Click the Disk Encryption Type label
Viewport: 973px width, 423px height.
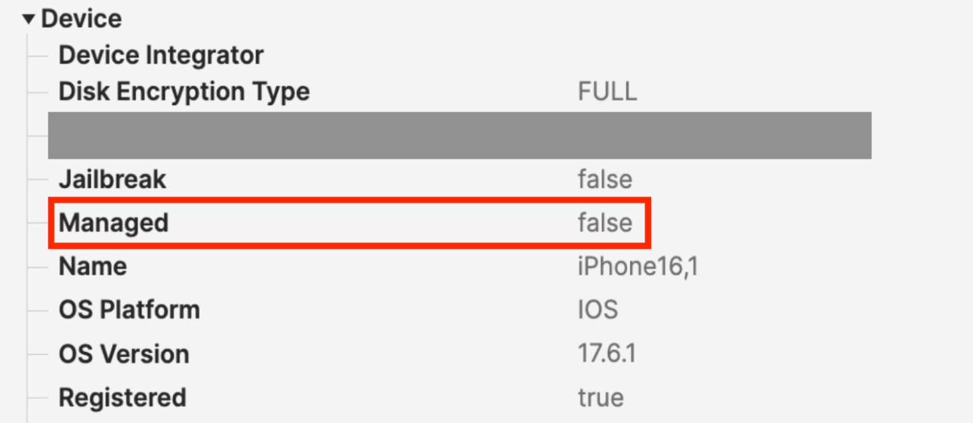pos(184,92)
